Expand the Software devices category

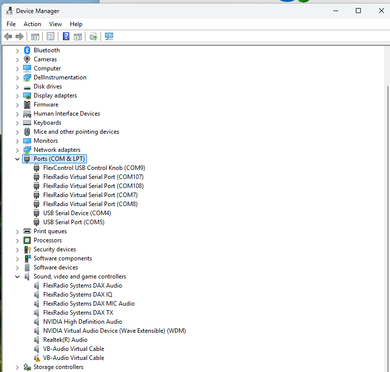[x=17, y=268]
